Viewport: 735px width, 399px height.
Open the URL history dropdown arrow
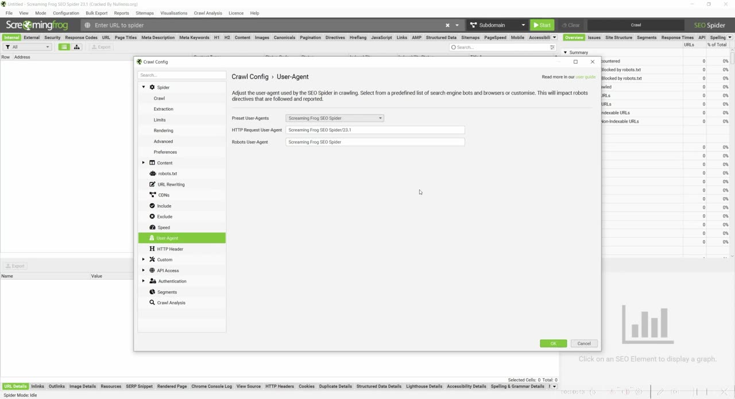point(457,25)
